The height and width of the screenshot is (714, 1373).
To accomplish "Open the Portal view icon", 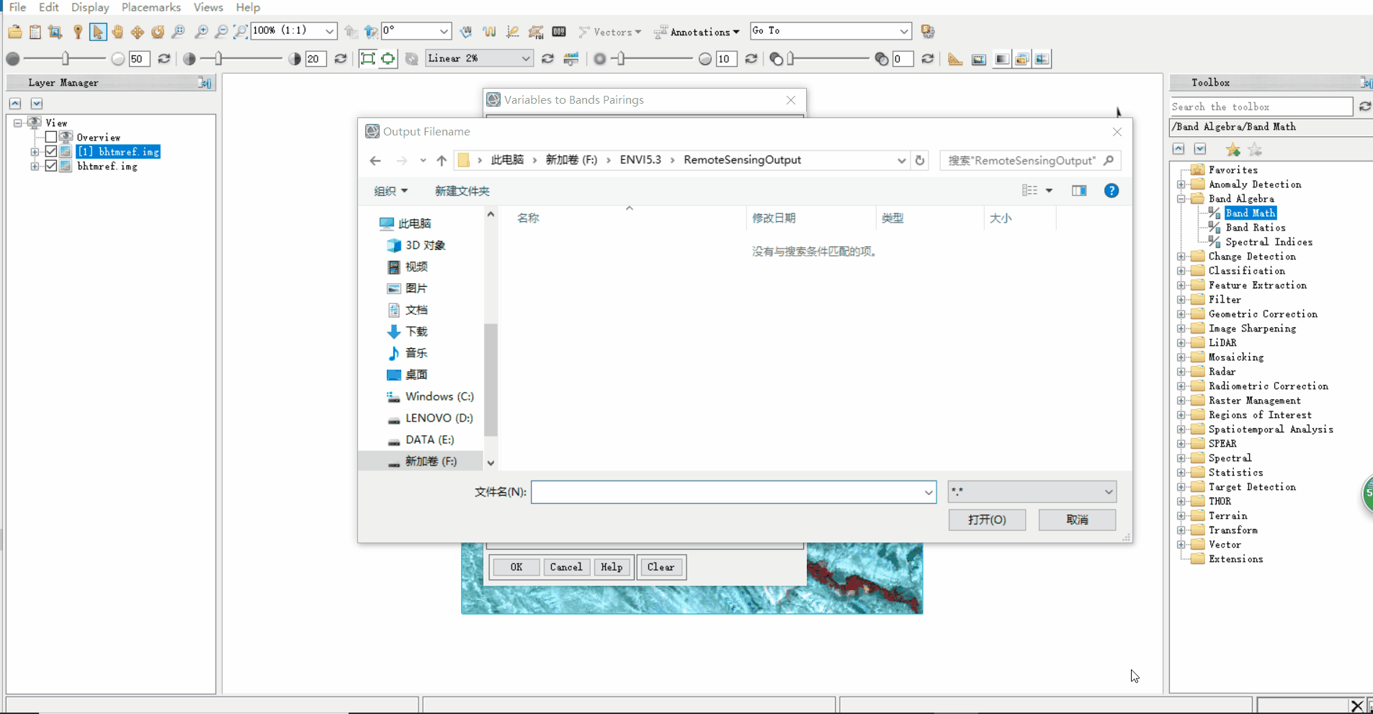I will (x=978, y=59).
